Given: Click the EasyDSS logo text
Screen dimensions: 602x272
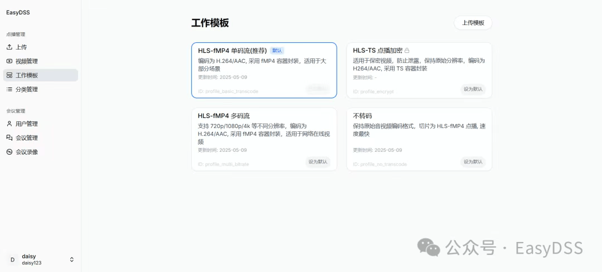Looking at the screenshot, I should pyautogui.click(x=17, y=12).
